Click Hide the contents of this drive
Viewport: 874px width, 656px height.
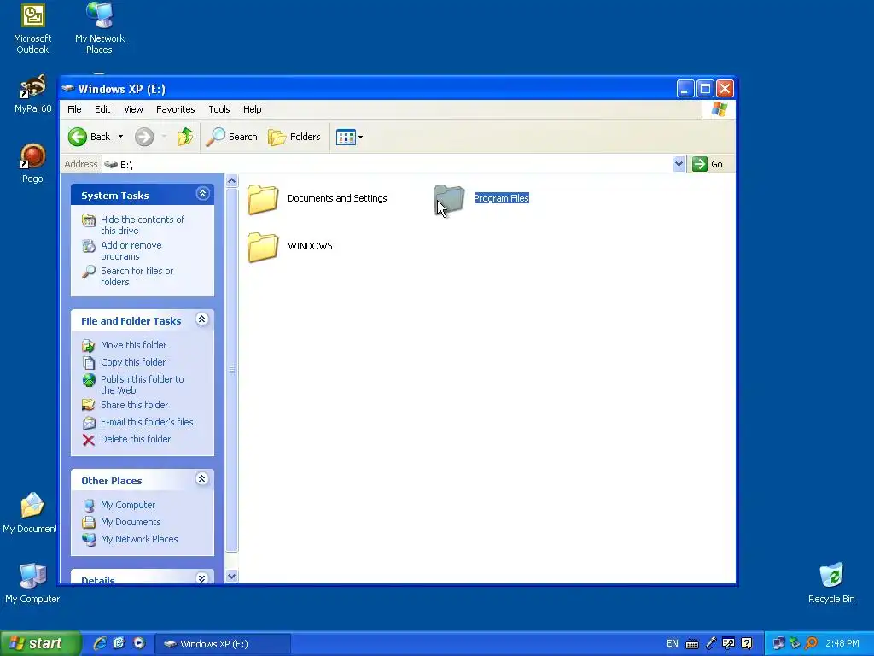pos(143,225)
